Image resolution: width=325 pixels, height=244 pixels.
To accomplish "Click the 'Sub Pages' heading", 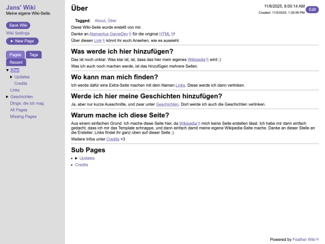I will click(x=88, y=150).
